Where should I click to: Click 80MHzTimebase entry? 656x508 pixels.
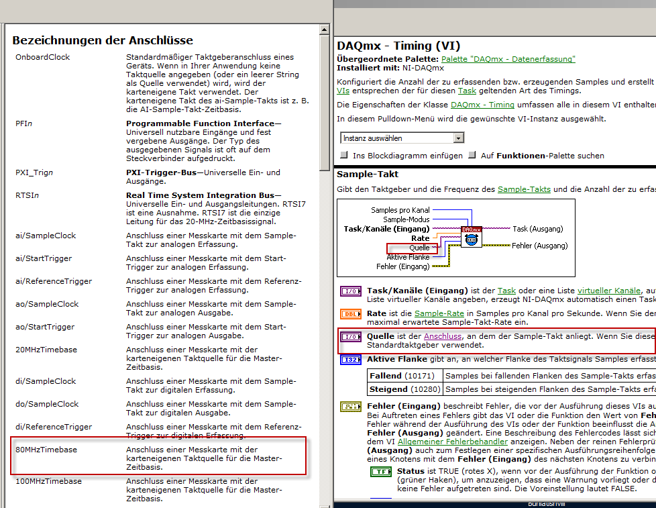coord(46,450)
